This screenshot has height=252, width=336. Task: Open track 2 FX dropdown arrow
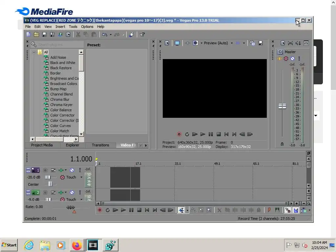point(66,192)
